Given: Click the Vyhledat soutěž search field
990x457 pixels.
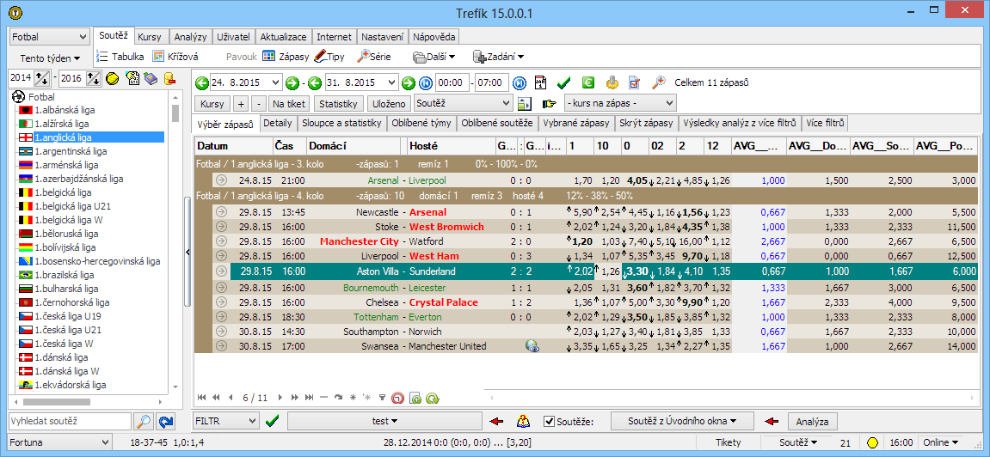Looking at the screenshot, I should 70,421.
